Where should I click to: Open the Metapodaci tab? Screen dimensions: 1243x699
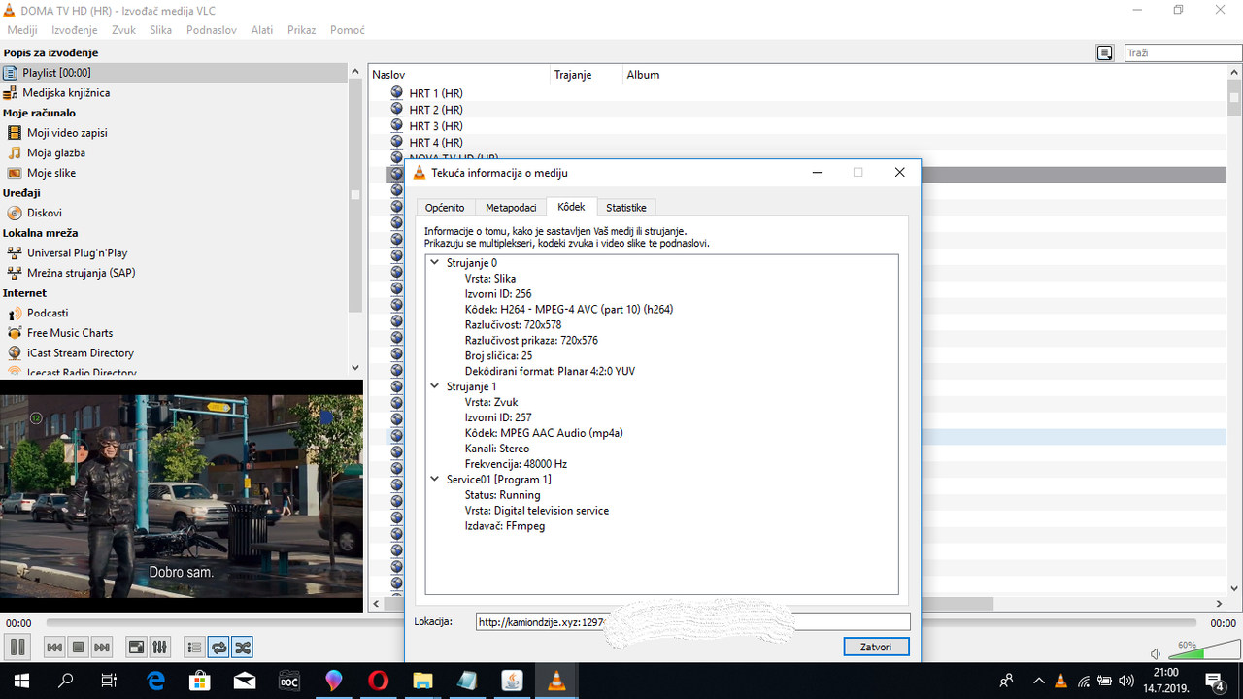(511, 207)
